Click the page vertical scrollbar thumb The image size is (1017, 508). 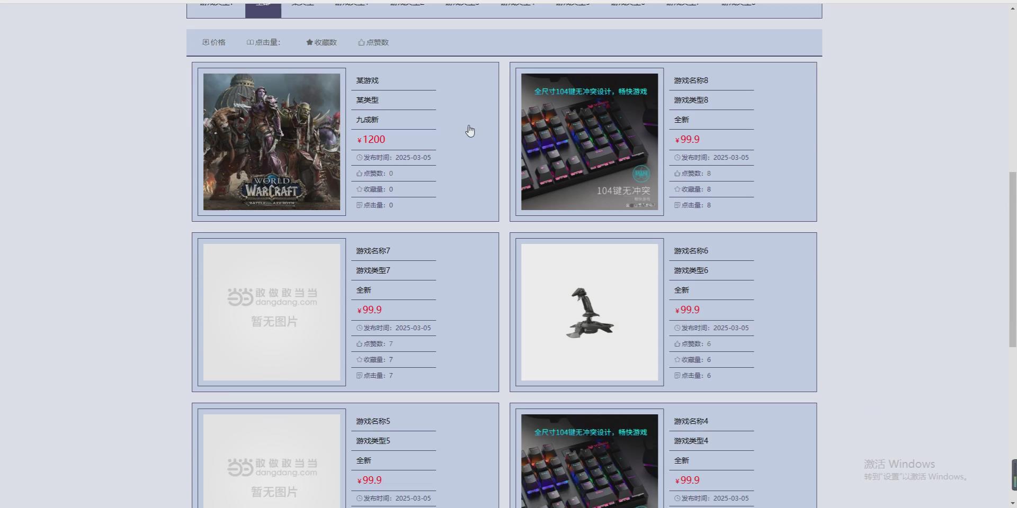[x=1013, y=259]
